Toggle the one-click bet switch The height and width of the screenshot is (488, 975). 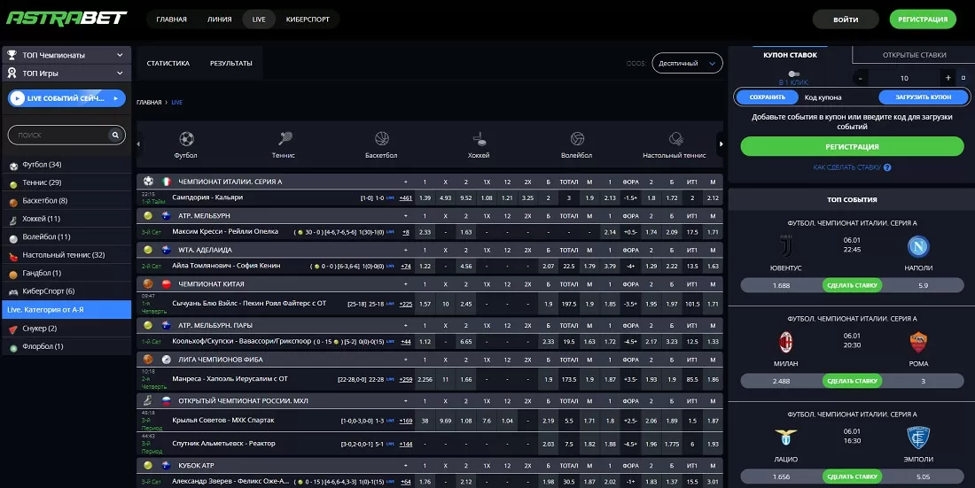pyautogui.click(x=794, y=74)
